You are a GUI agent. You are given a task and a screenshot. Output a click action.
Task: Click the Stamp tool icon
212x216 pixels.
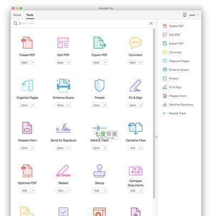pyautogui.click(x=100, y=171)
